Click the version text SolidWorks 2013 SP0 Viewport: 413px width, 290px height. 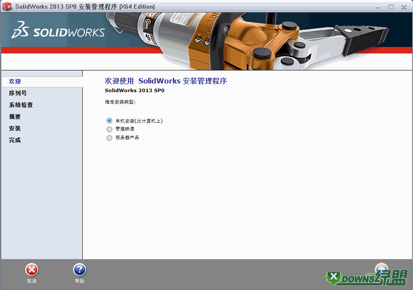(x=134, y=90)
